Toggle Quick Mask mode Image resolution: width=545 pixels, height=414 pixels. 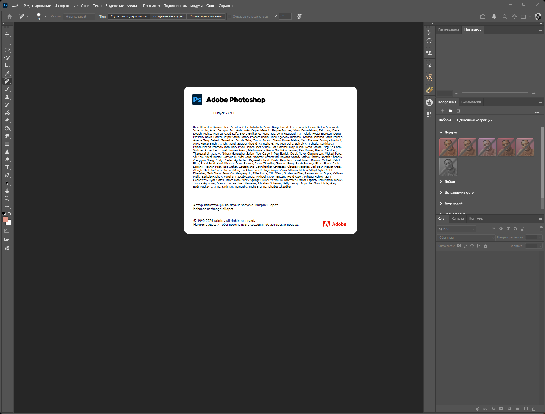[7, 231]
